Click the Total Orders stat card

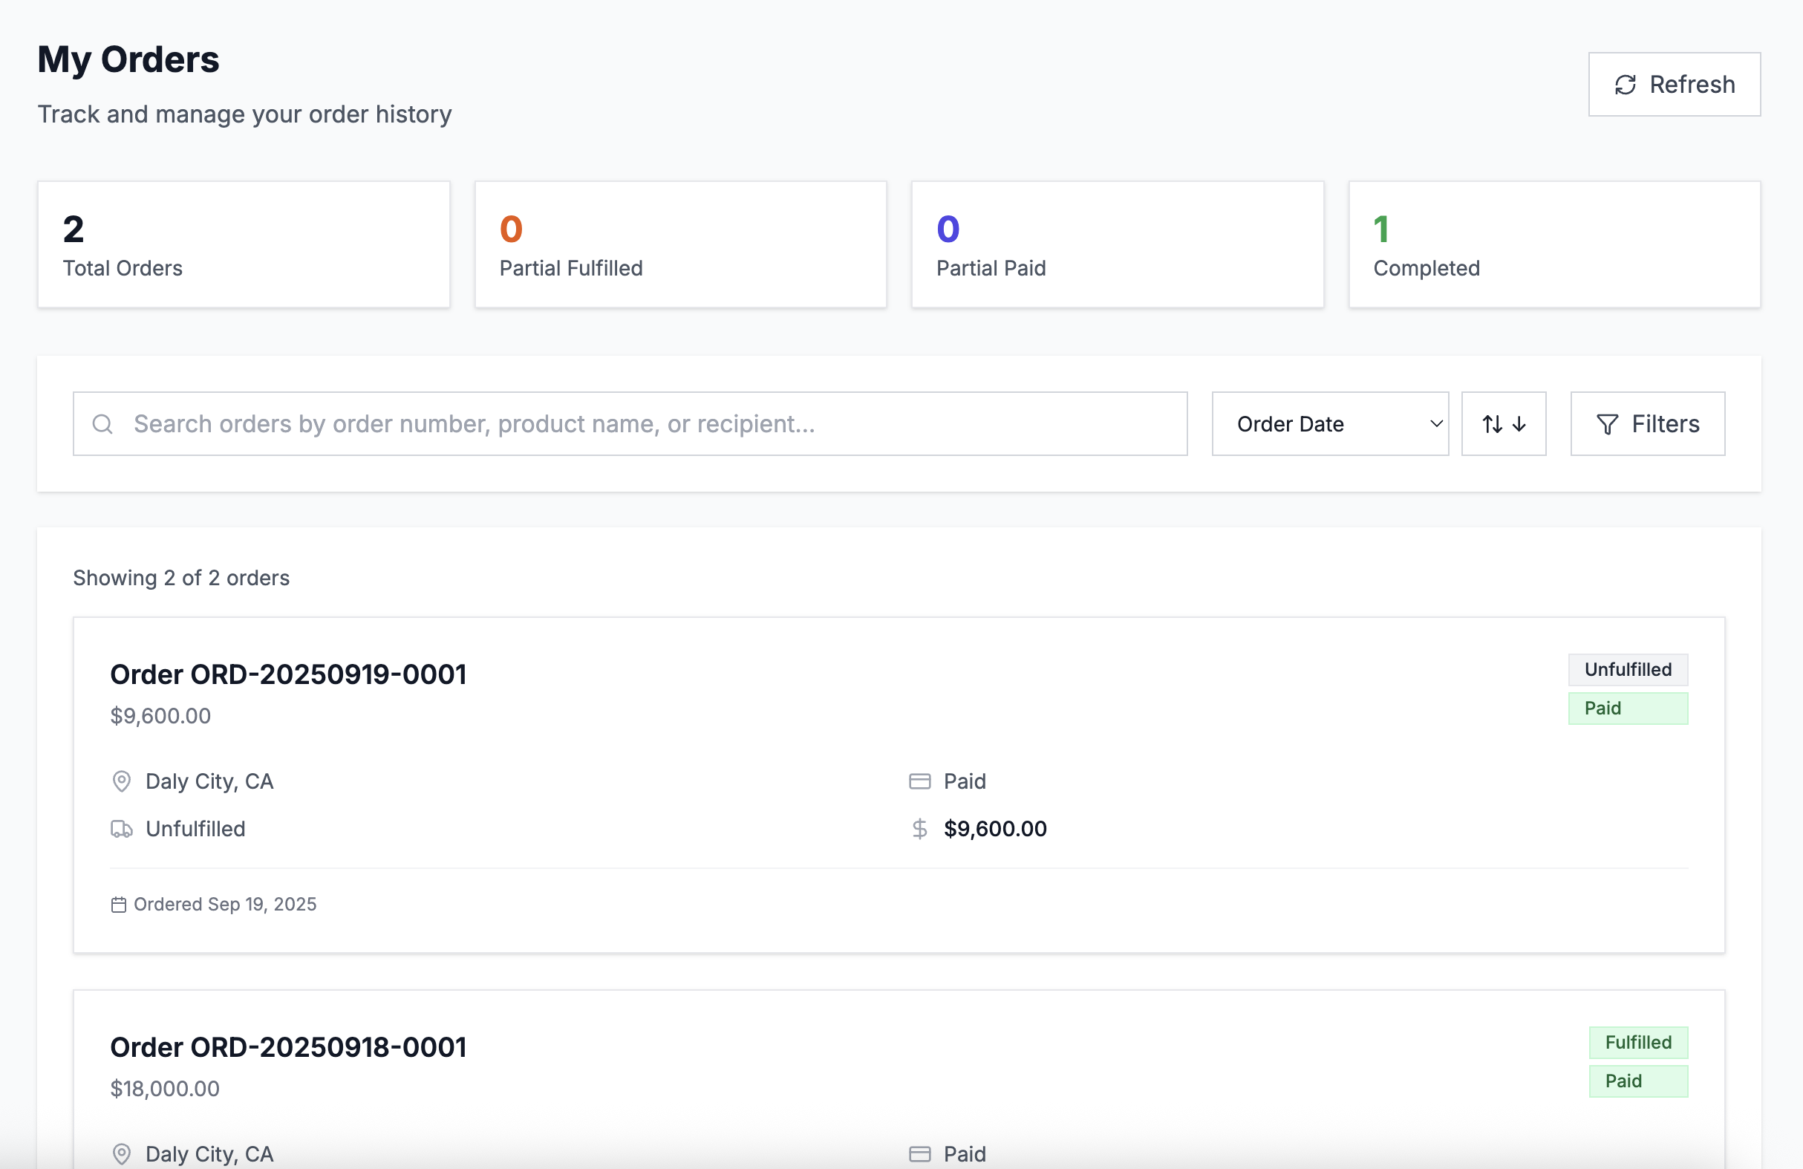243,244
